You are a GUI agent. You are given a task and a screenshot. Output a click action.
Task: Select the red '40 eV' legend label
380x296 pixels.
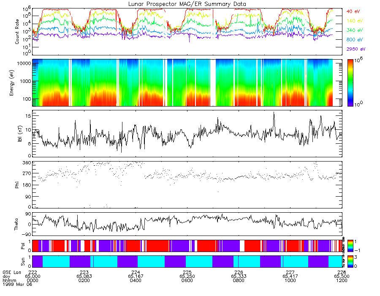pos(353,11)
